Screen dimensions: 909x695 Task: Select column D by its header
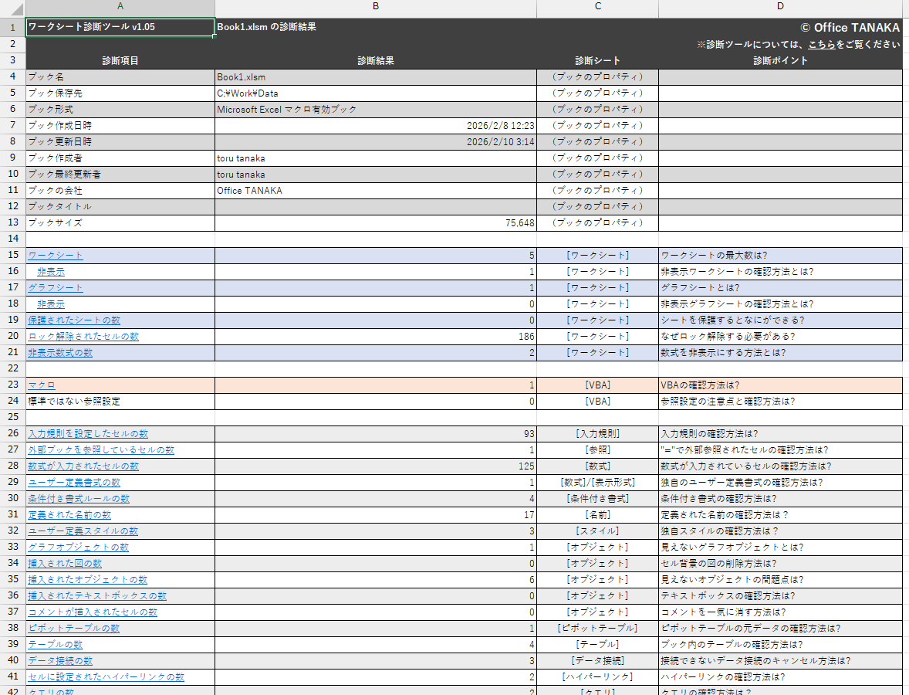[780, 6]
